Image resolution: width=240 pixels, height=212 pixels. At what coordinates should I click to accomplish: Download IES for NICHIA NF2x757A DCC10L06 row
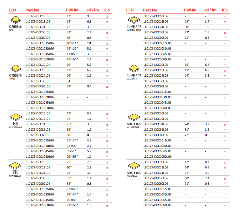click(225, 162)
